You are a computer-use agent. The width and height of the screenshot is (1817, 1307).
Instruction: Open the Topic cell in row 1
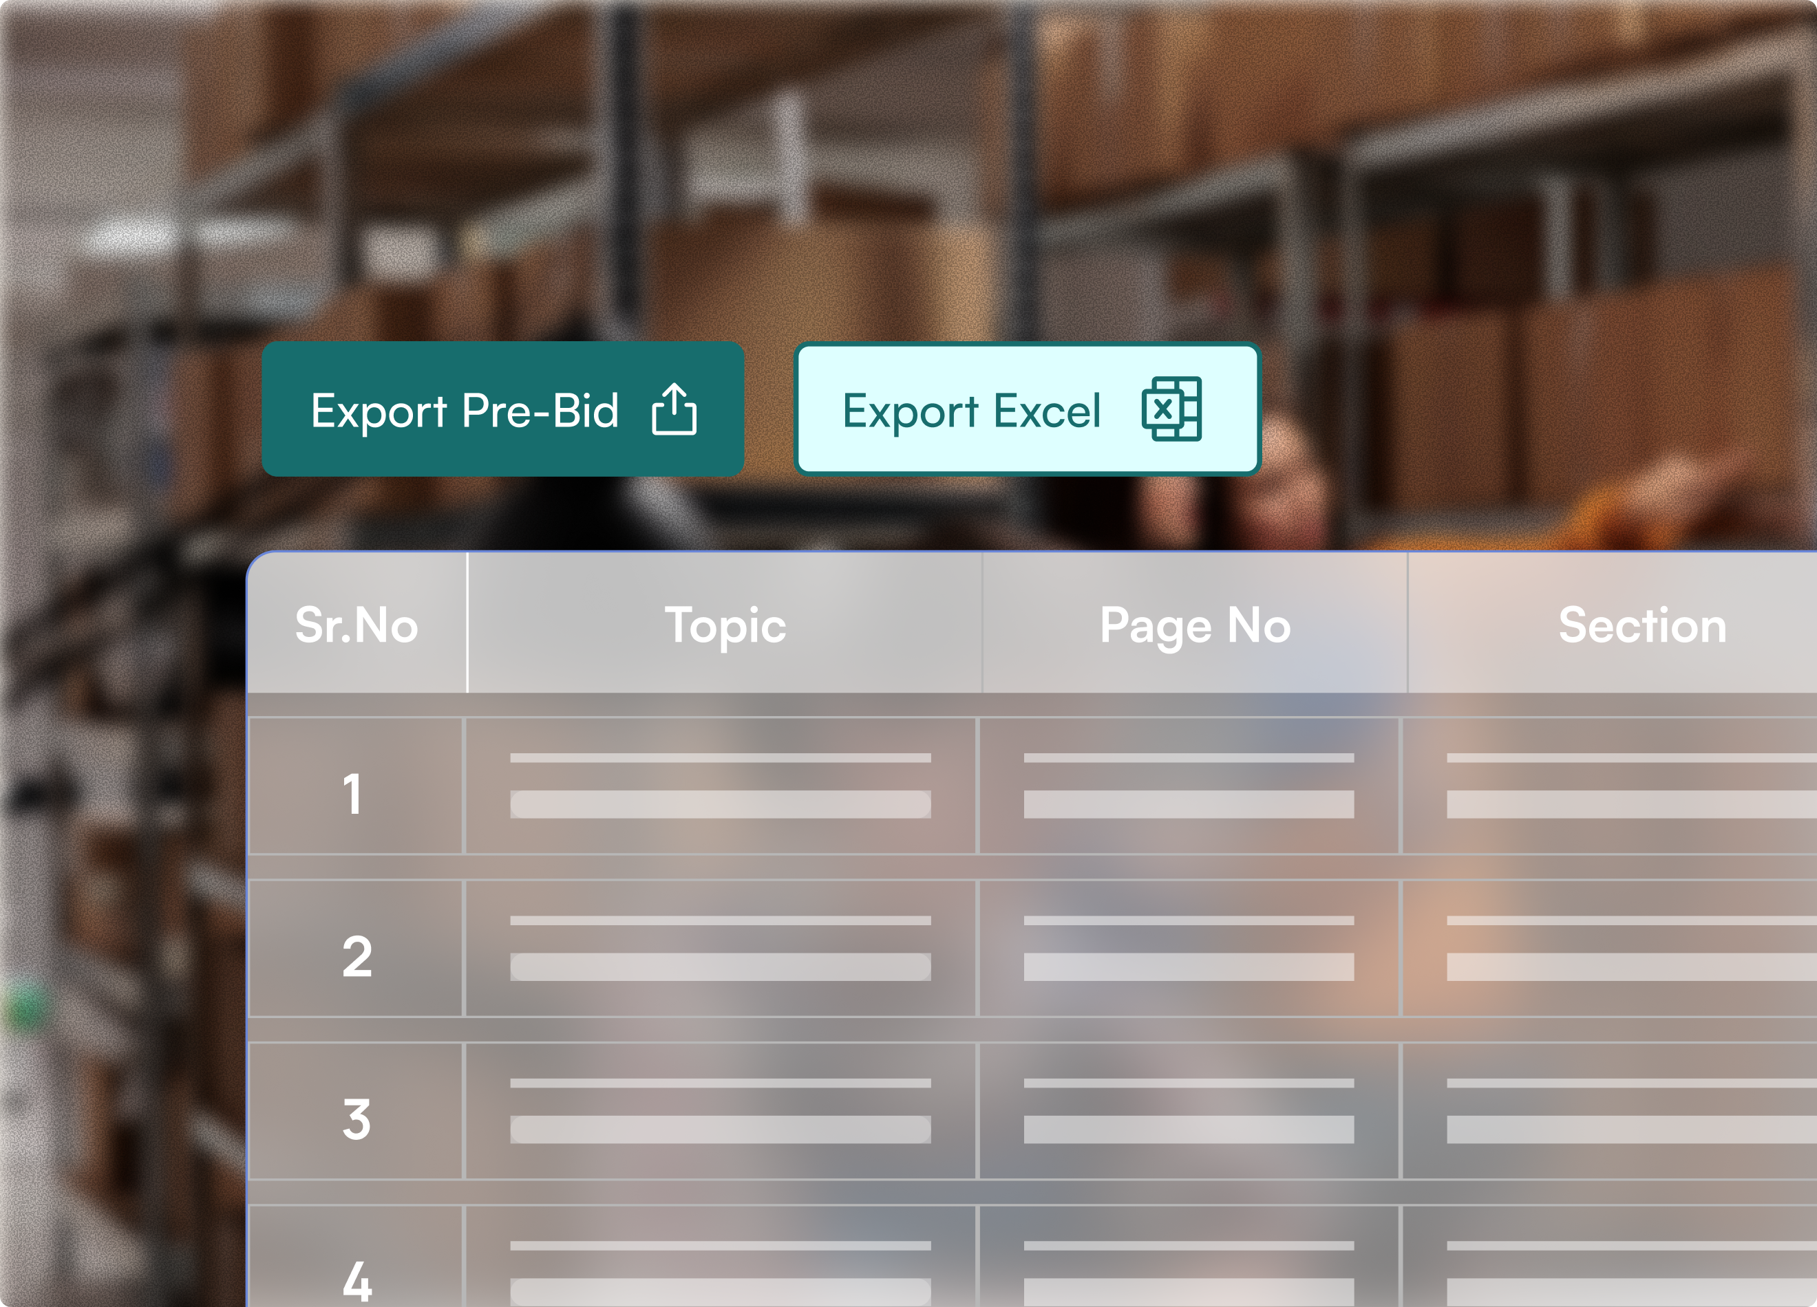[720, 786]
